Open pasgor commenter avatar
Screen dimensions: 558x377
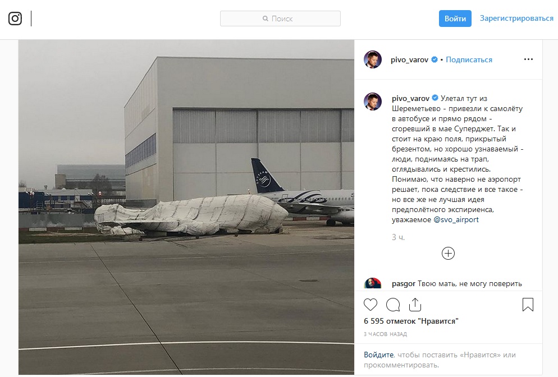coord(373,284)
